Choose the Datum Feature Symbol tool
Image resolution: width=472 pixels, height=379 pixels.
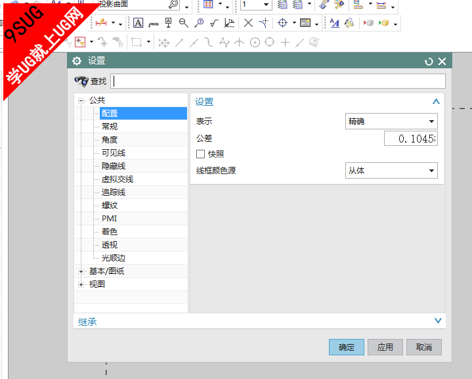click(169, 23)
